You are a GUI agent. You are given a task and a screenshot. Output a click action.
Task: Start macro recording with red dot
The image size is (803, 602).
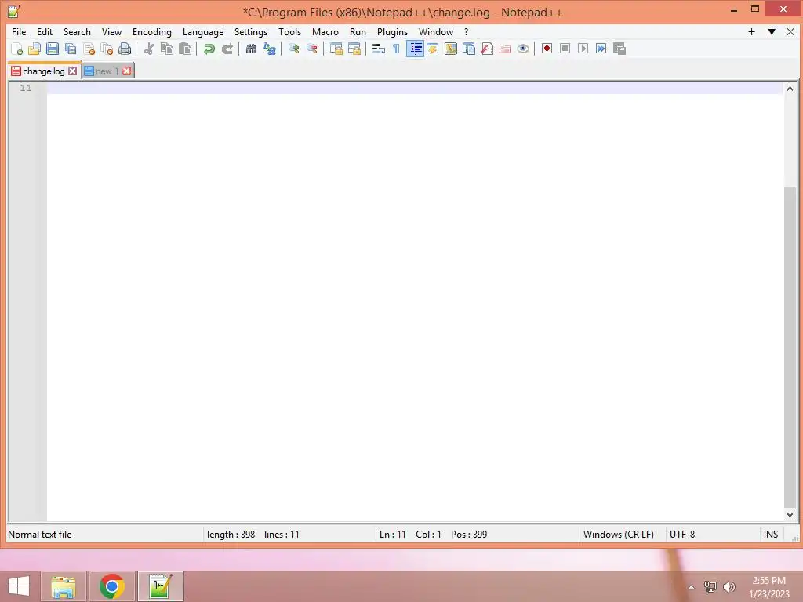coord(547,49)
